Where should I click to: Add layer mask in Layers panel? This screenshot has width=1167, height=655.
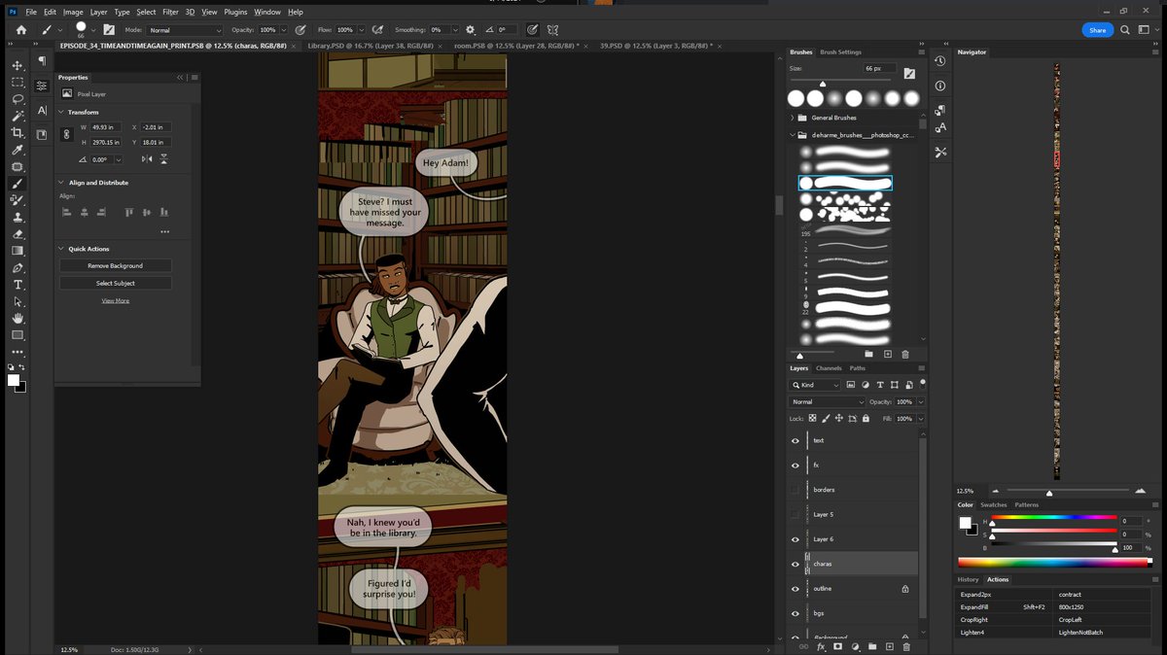[x=837, y=646]
